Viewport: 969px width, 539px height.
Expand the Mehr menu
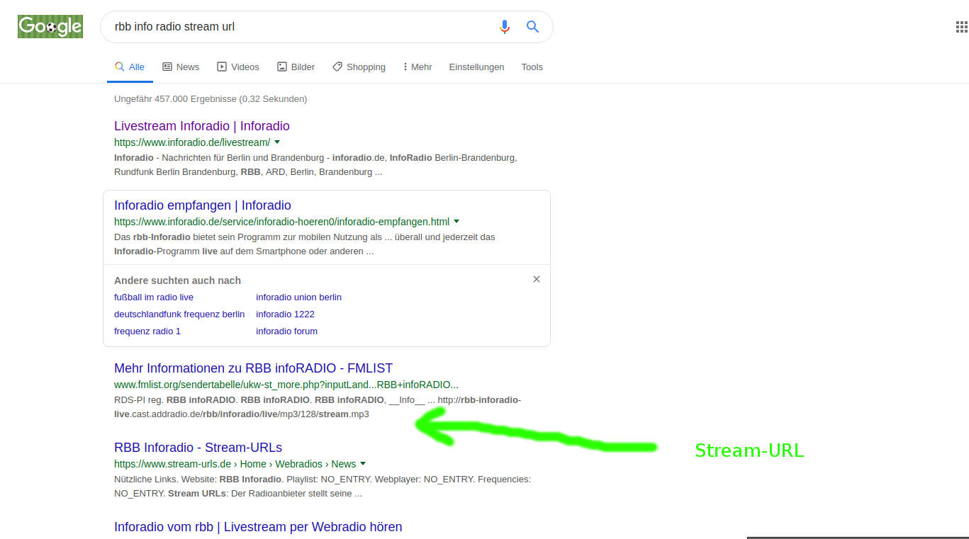point(417,67)
